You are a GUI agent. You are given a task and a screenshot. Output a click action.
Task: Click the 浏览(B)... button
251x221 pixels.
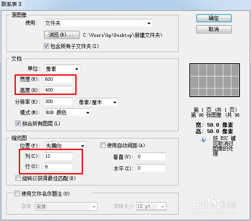click(x=62, y=35)
